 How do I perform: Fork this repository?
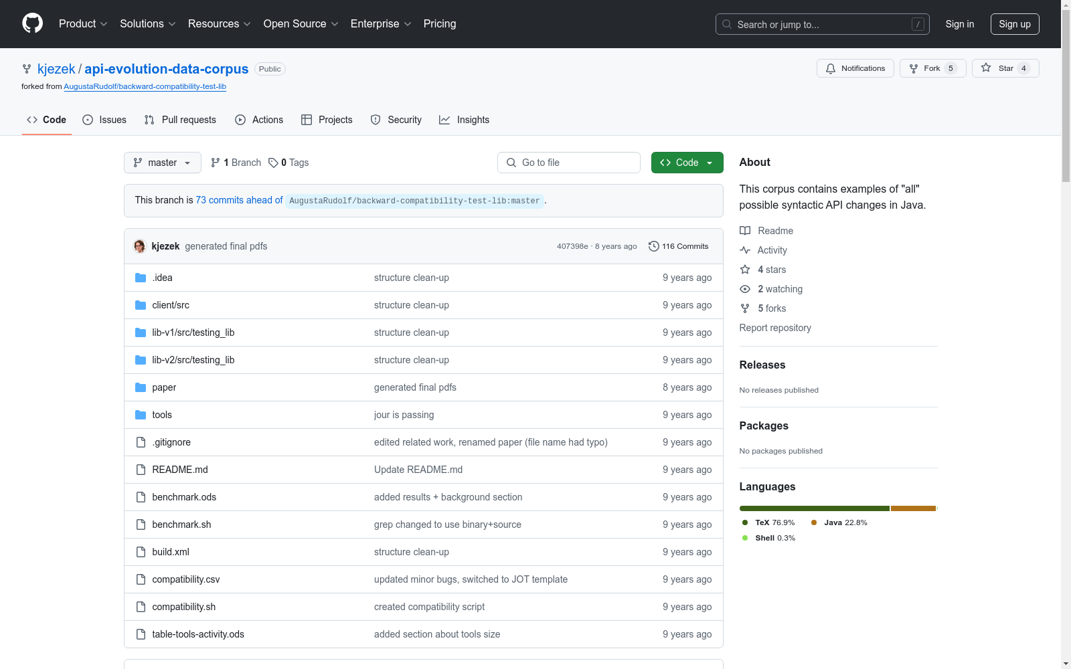click(x=932, y=68)
